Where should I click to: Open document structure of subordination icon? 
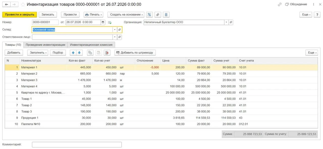click(149, 15)
